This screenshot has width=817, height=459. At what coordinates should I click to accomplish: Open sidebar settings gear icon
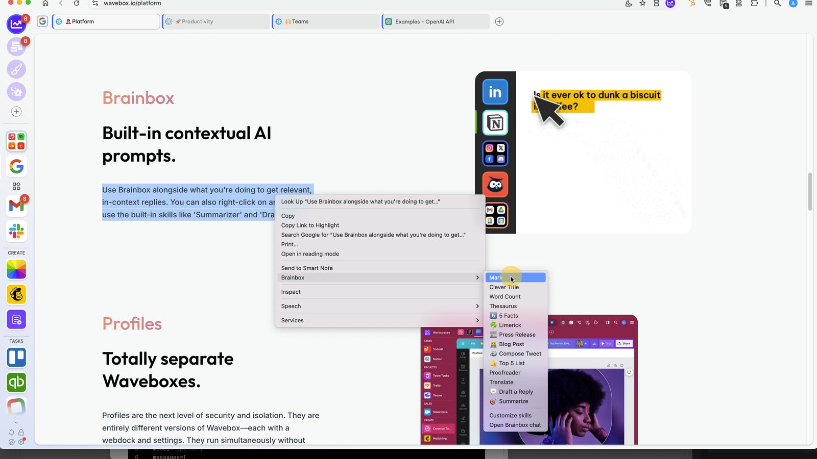pyautogui.click(x=21, y=442)
